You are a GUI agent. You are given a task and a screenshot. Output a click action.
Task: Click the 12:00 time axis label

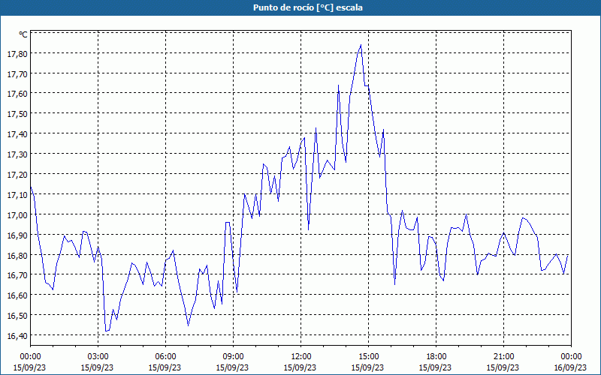301,357
